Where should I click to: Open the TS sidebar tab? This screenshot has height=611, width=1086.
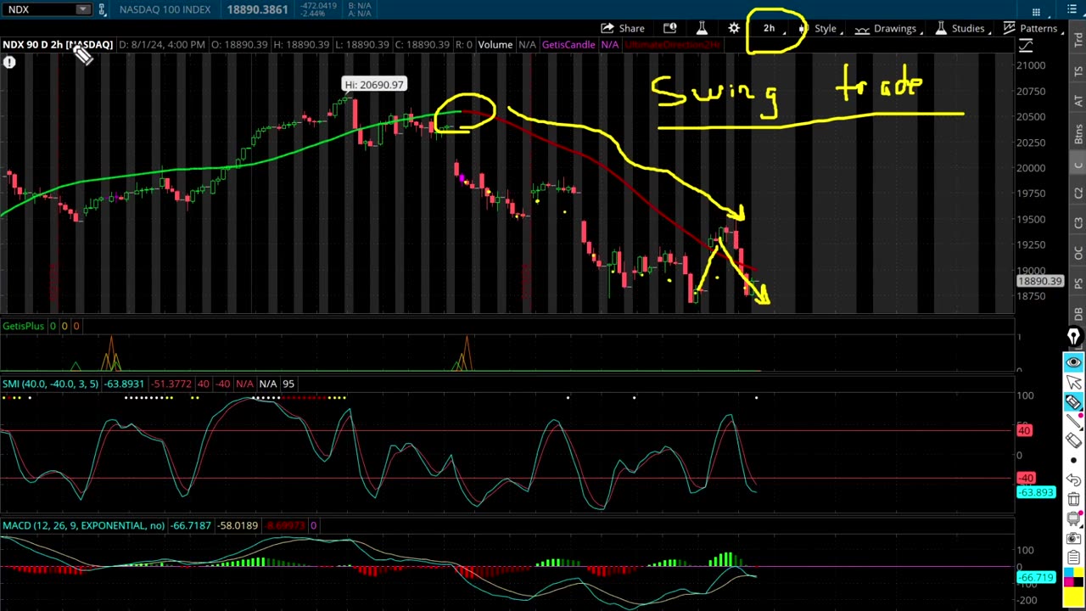point(1078,72)
